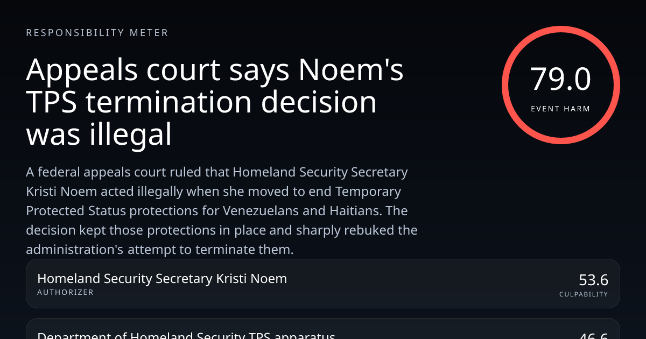Click the 'administration's attempt to terminate them' line
The image size is (646, 339).
click(x=159, y=250)
